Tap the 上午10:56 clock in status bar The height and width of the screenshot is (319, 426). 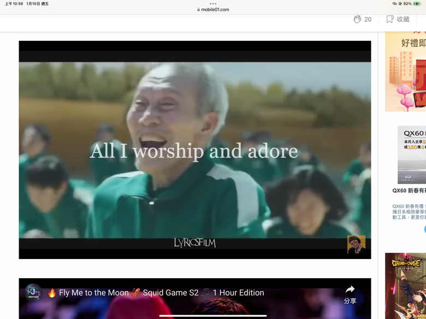coord(14,4)
